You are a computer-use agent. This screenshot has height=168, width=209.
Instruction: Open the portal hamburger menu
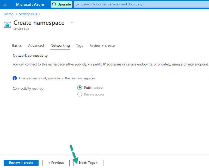click(x=5, y=4)
